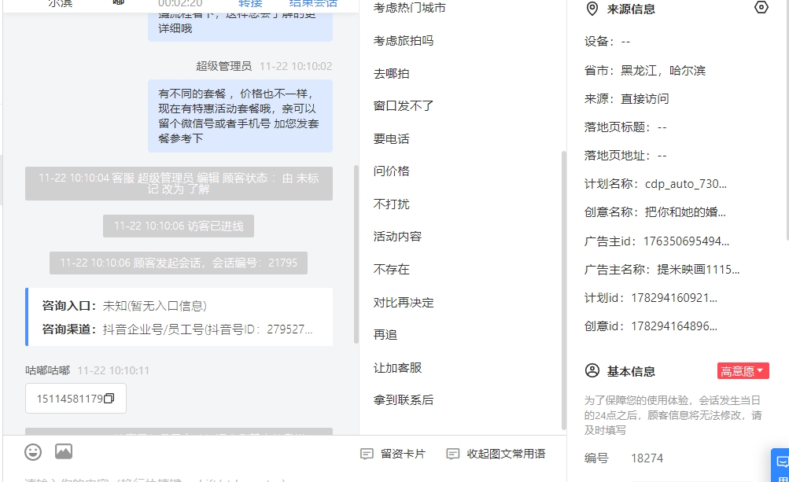789x482 pixels.
Task: Click the 留资卡片 card icon
Action: (x=367, y=454)
